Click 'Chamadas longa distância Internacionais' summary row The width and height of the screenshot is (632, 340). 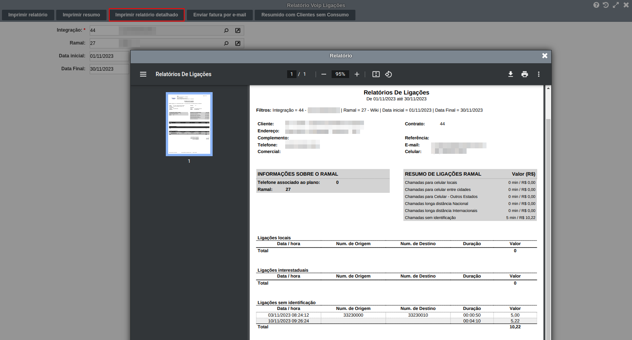[470, 211]
